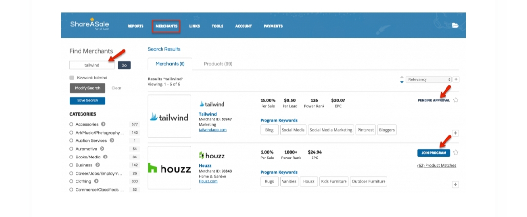The image size is (527, 217).
Task: Click the Vanities keyword tag
Action: pos(289,181)
